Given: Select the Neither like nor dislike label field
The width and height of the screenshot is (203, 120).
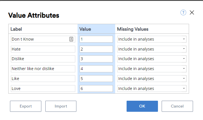Looking at the screenshot, I should [43, 69].
